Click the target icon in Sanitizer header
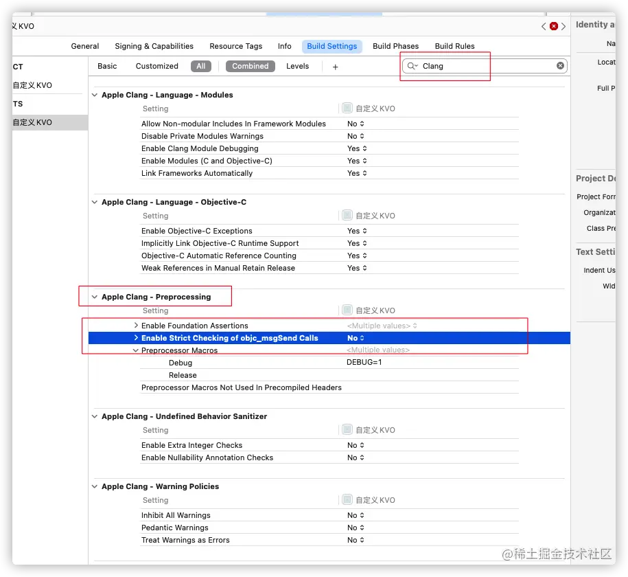This screenshot has width=628, height=577. pos(347,429)
